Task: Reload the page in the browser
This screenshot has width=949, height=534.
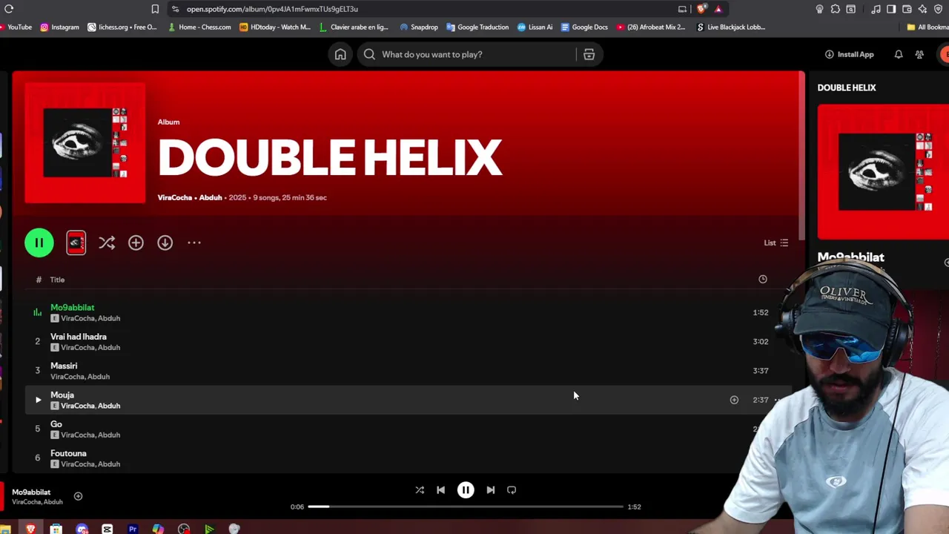Action: [x=9, y=9]
